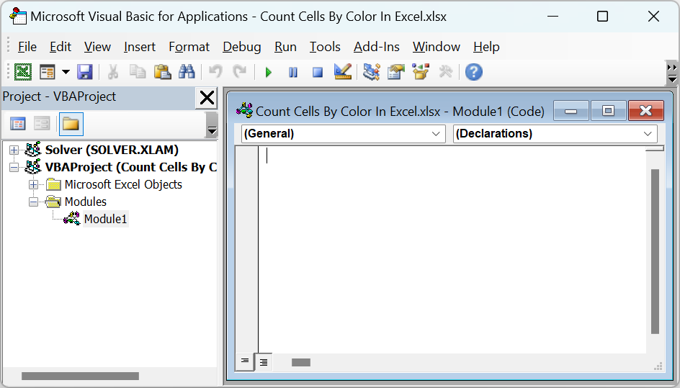Click the View Code icon in Project pane
Screen dimensions: 680x388
(x=18, y=124)
